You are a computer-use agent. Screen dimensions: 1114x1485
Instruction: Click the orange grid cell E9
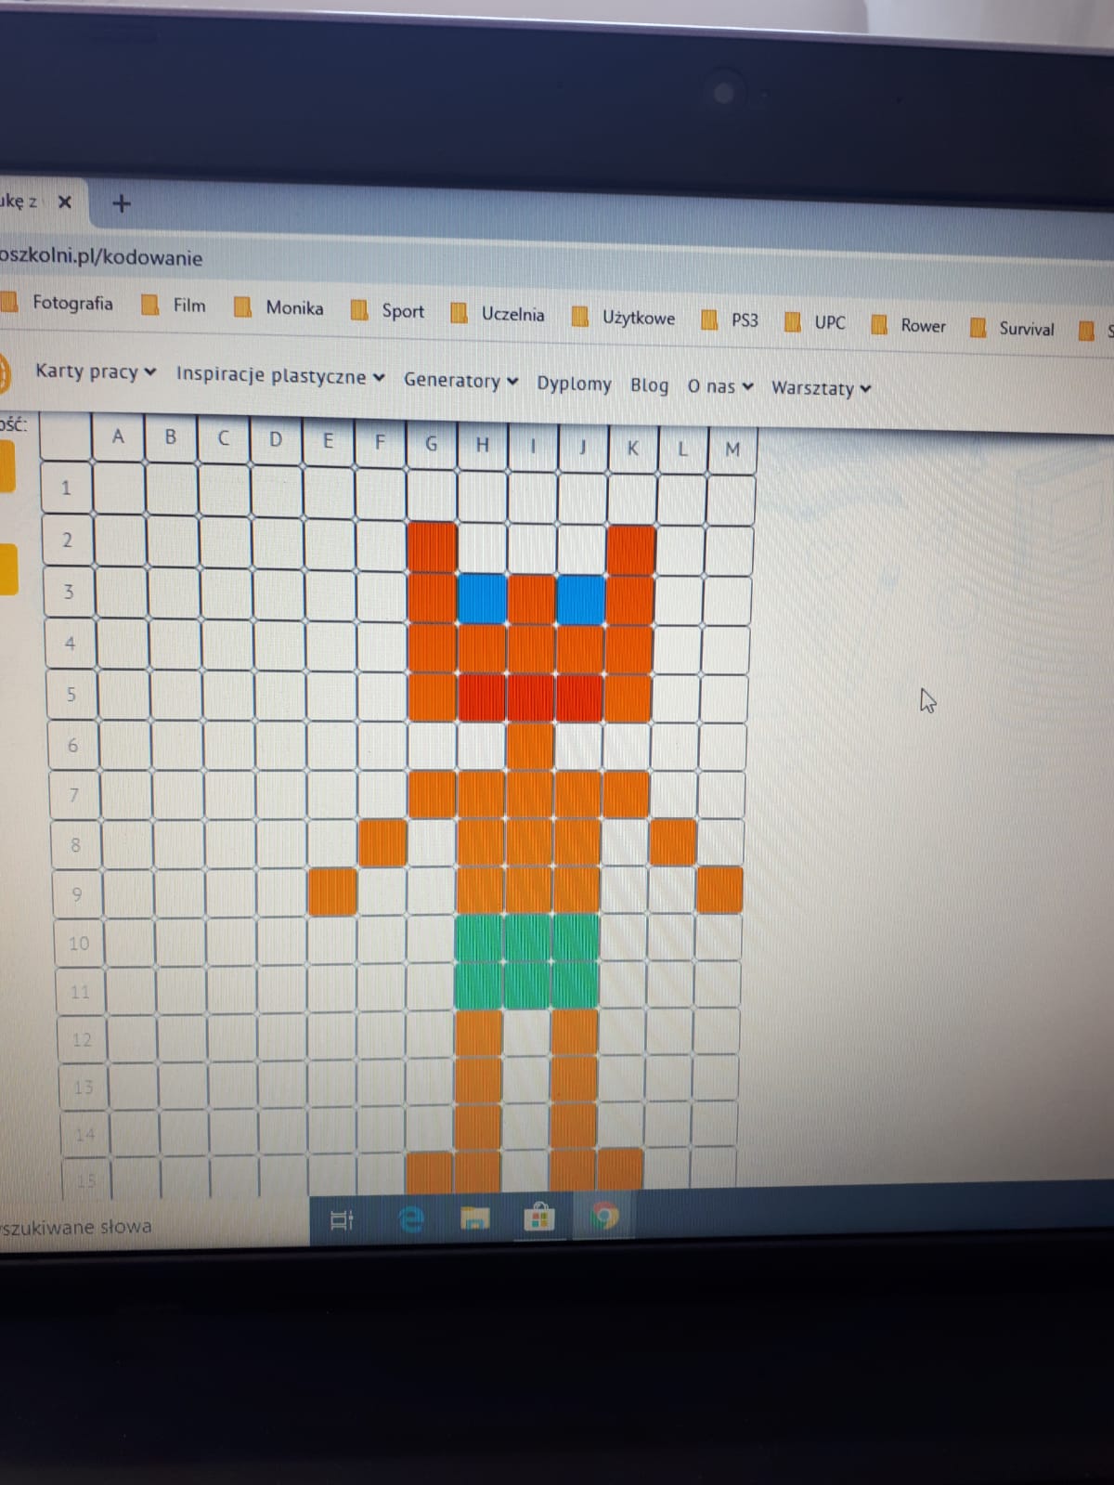pos(332,891)
